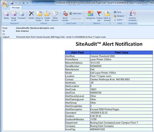Open Other Actions menu
This screenshot has height=132, width=154.
tap(55, 16)
